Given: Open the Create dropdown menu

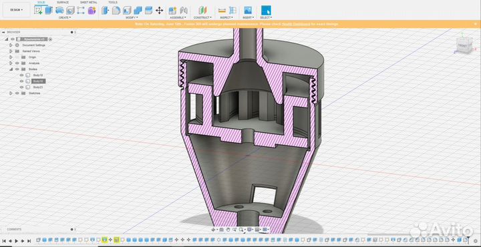Looking at the screenshot, I should click(64, 18).
